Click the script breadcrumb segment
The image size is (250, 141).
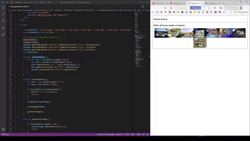(x=137, y=10)
